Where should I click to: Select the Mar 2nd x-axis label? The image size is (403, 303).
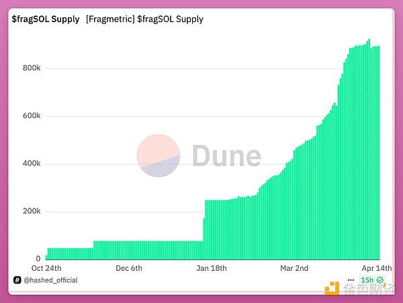point(293,268)
